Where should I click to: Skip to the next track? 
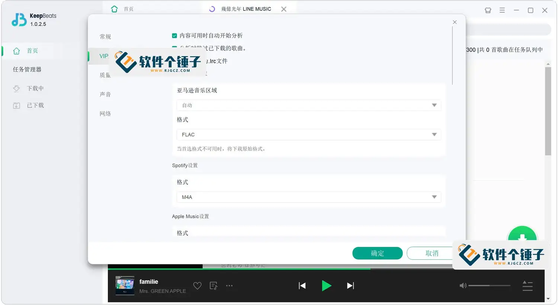tap(350, 285)
